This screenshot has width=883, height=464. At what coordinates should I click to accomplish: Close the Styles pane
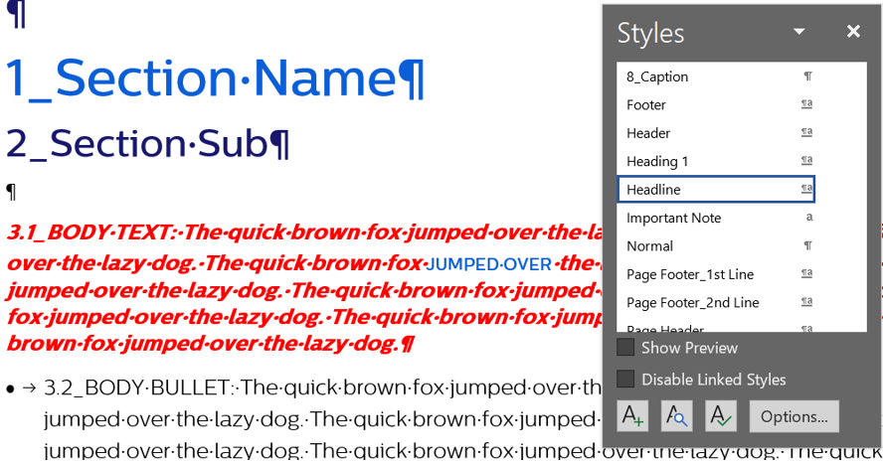tap(853, 32)
